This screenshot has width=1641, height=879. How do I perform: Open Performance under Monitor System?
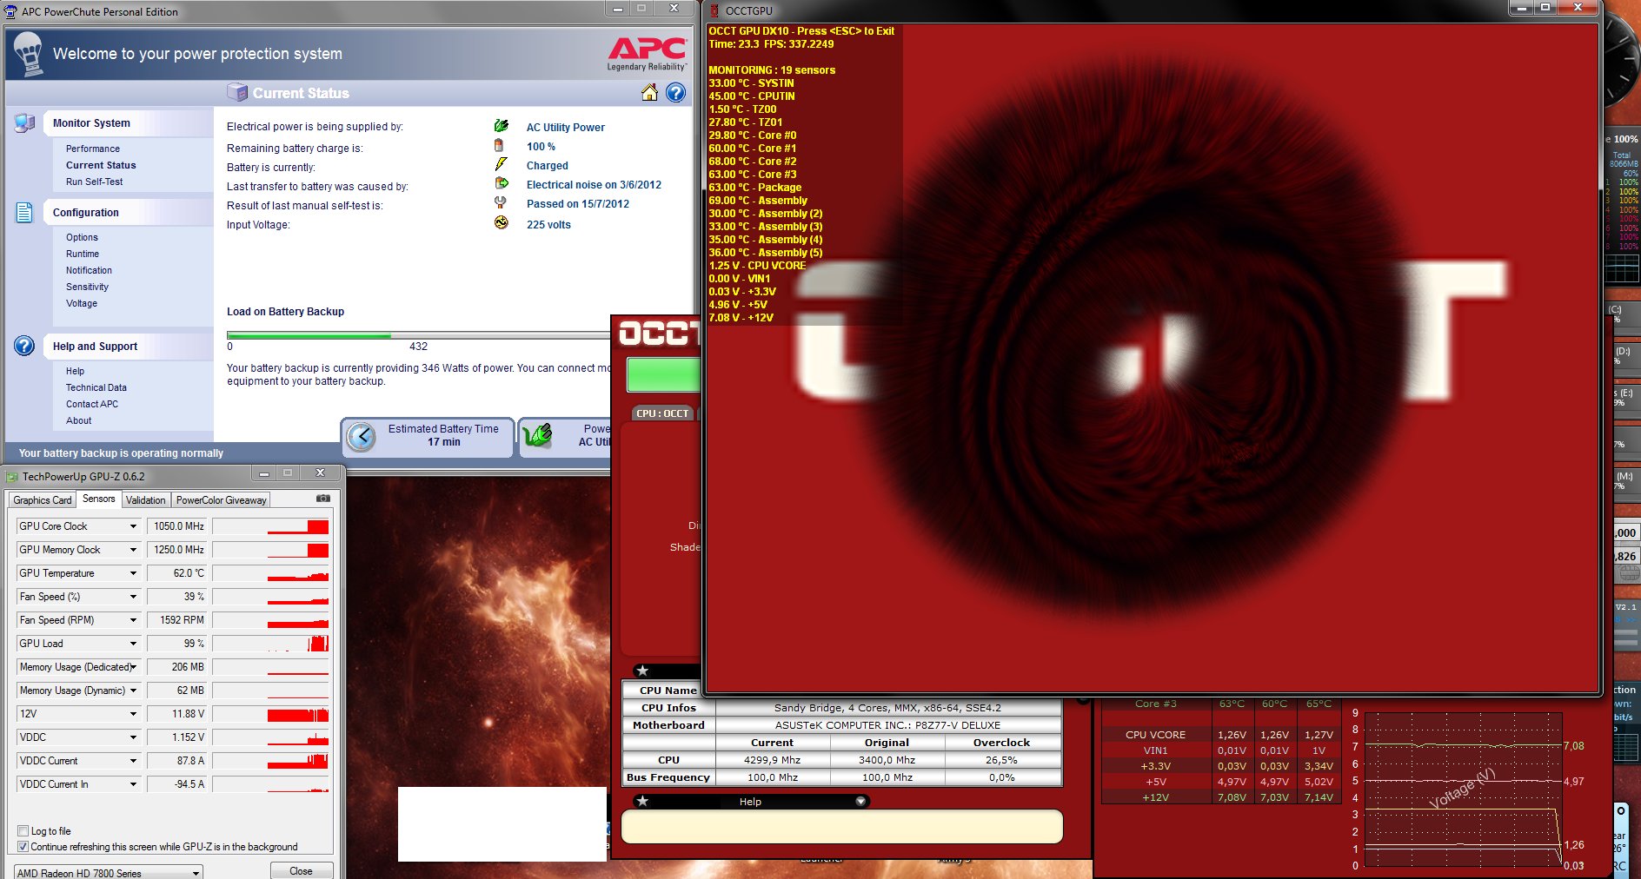(93, 149)
